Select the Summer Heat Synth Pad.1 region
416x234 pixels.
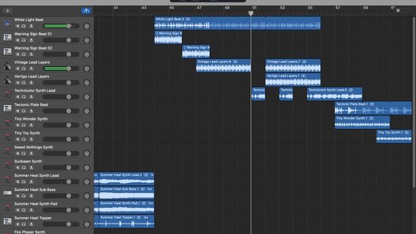tap(127, 207)
